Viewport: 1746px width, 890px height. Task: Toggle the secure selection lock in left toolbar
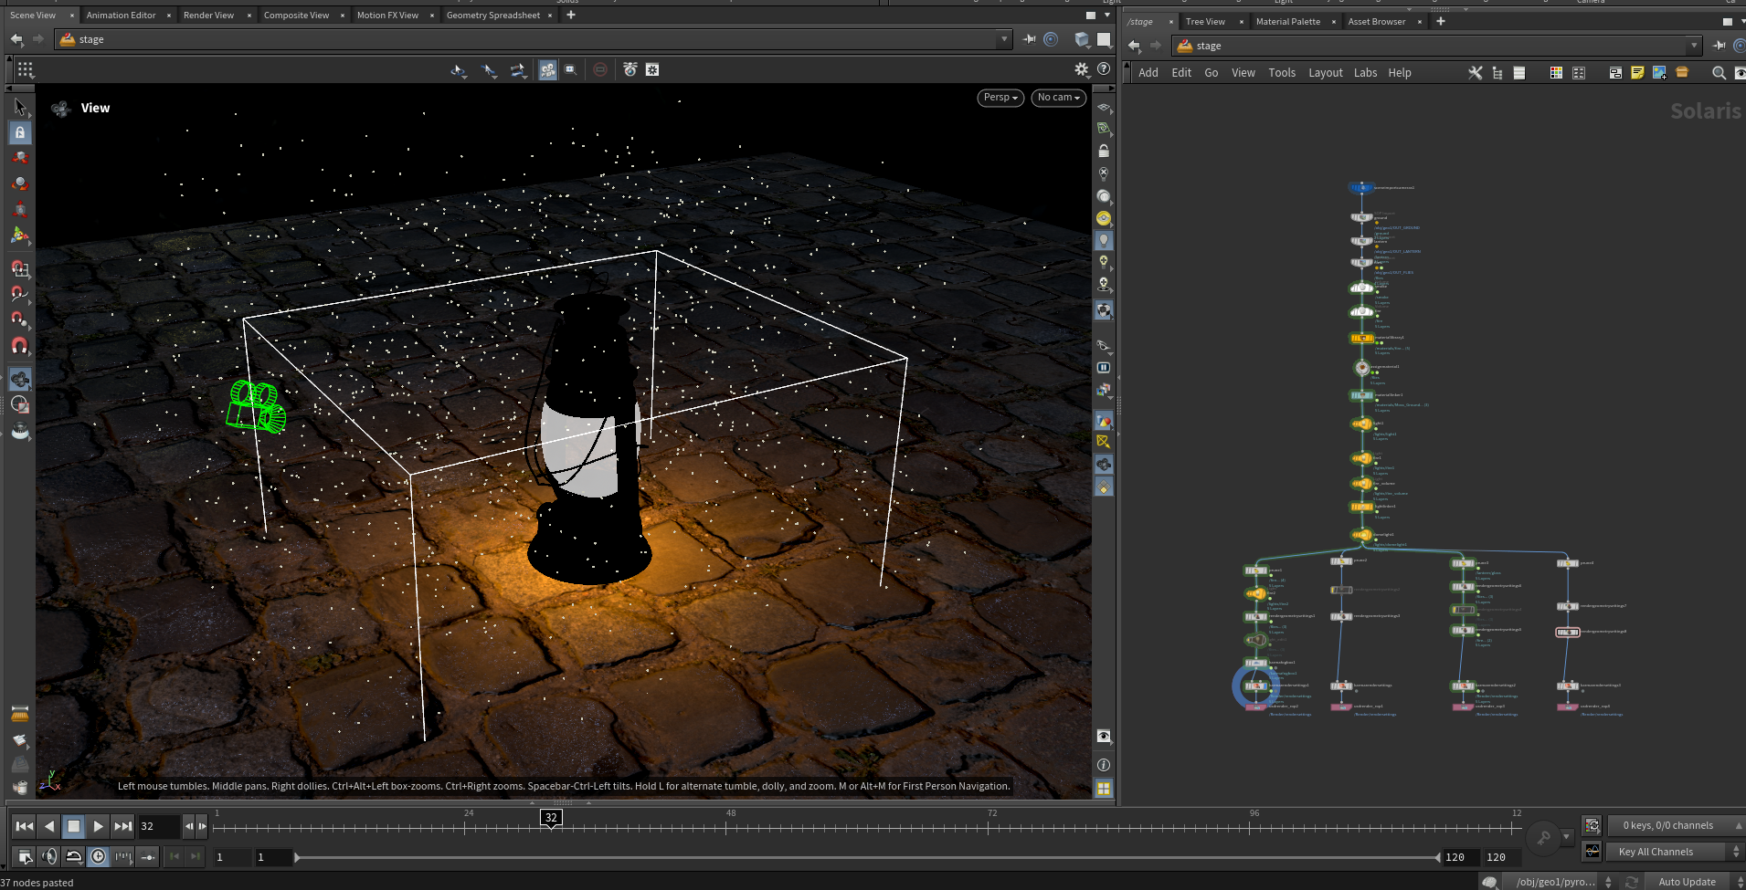(x=20, y=133)
